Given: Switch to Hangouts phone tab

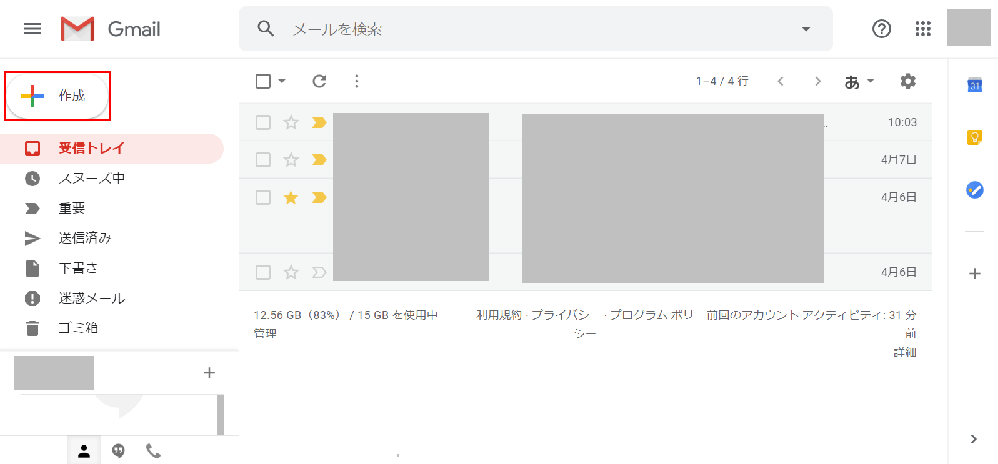Looking at the screenshot, I should click(x=153, y=450).
